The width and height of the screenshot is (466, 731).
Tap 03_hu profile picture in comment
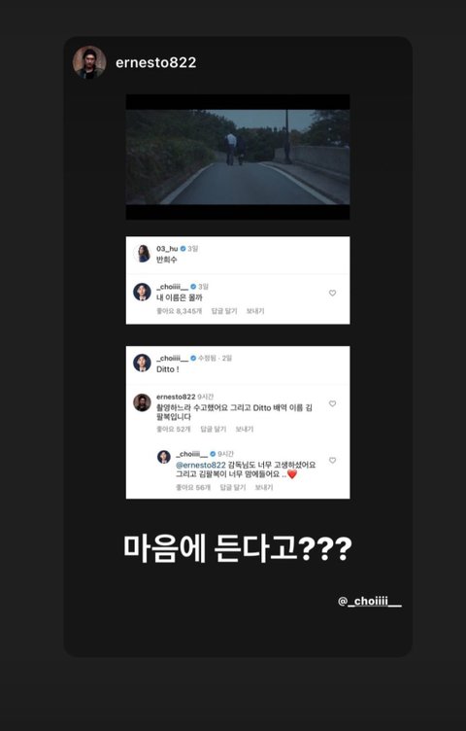point(142,253)
